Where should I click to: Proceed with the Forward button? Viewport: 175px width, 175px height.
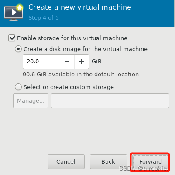click(151, 162)
